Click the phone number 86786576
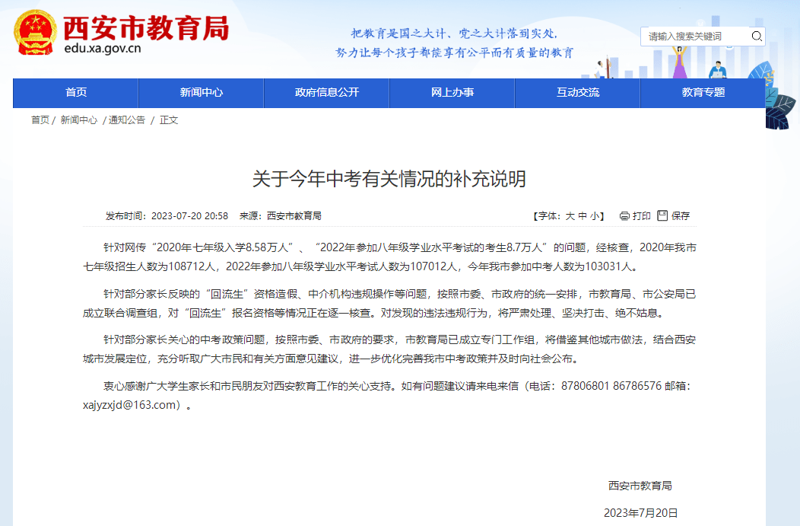The width and height of the screenshot is (800, 526). [637, 386]
